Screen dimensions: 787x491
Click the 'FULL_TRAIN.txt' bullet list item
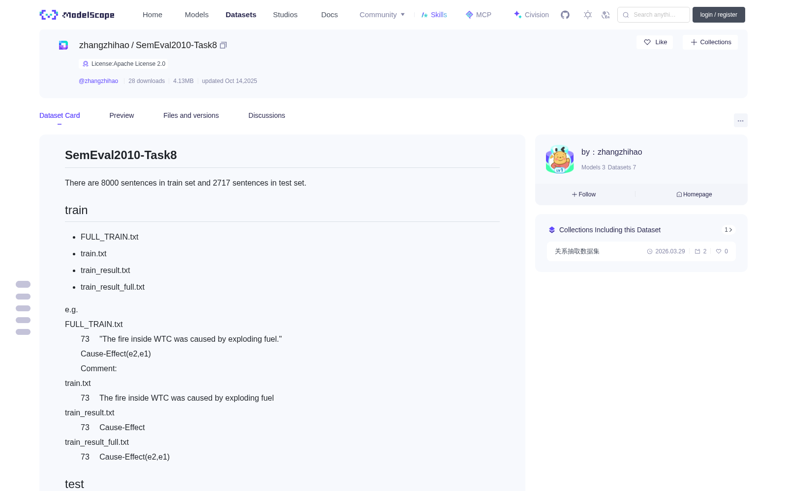point(109,237)
